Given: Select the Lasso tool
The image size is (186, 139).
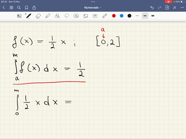Looking at the screenshot, I should pyautogui.click(x=67, y=16).
